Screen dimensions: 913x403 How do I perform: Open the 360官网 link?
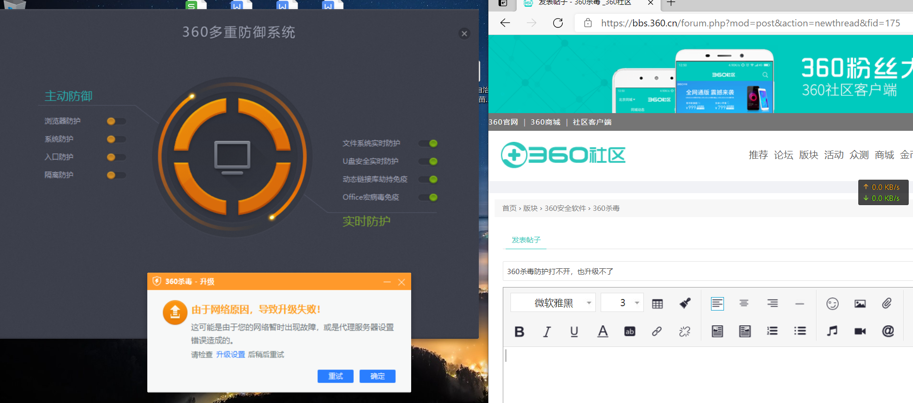503,122
